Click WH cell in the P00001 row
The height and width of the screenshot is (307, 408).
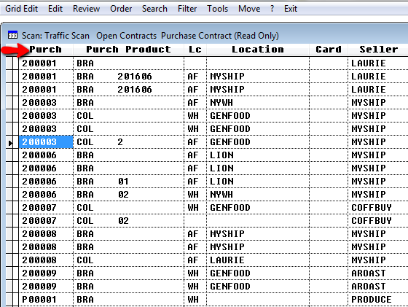(195, 300)
